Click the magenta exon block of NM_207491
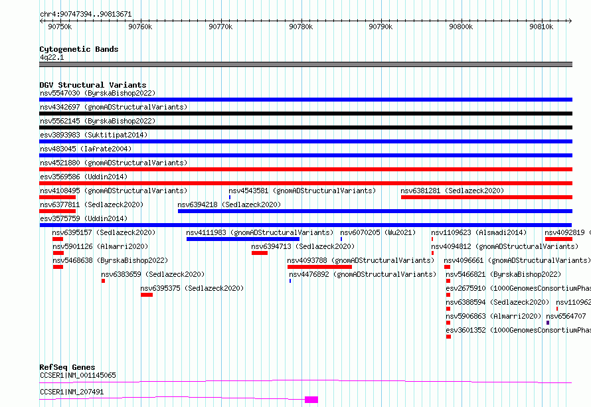 coord(311,400)
